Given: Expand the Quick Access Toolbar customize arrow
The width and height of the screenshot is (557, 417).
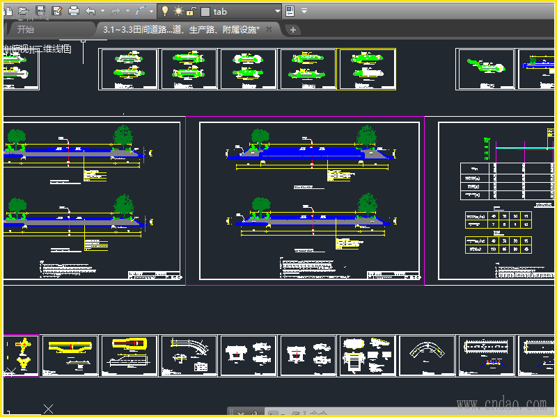Looking at the screenshot, I should [x=304, y=11].
